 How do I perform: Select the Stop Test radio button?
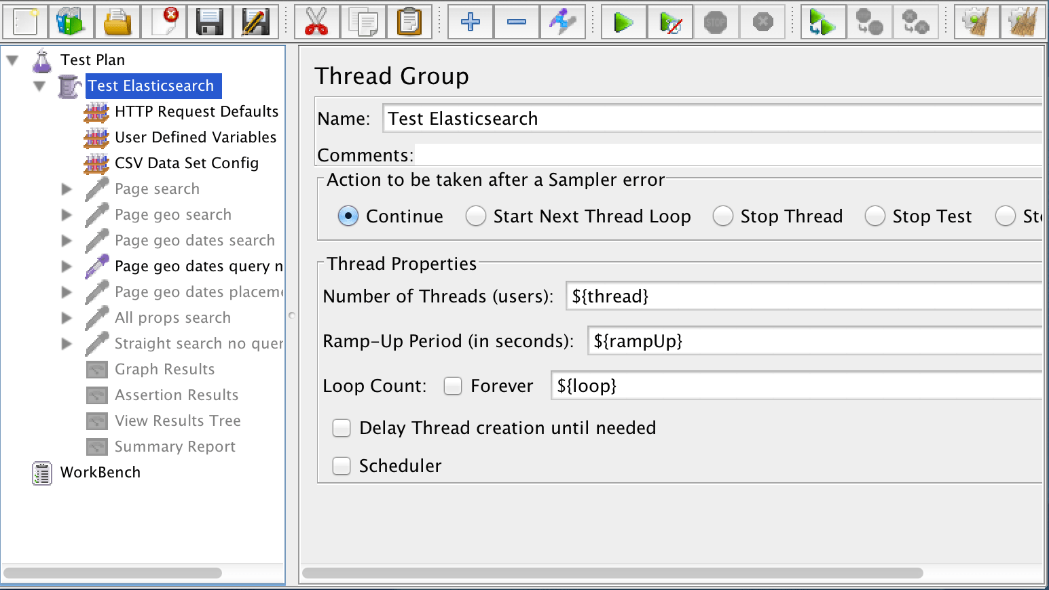pyautogui.click(x=875, y=216)
